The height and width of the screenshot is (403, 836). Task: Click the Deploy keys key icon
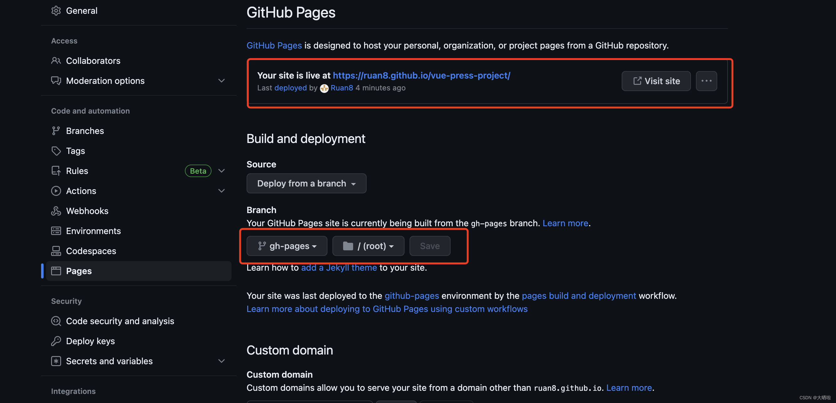pos(56,341)
